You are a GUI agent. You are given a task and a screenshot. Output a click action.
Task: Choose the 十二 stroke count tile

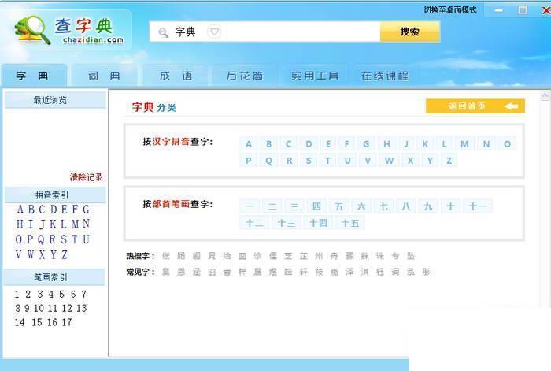point(255,223)
